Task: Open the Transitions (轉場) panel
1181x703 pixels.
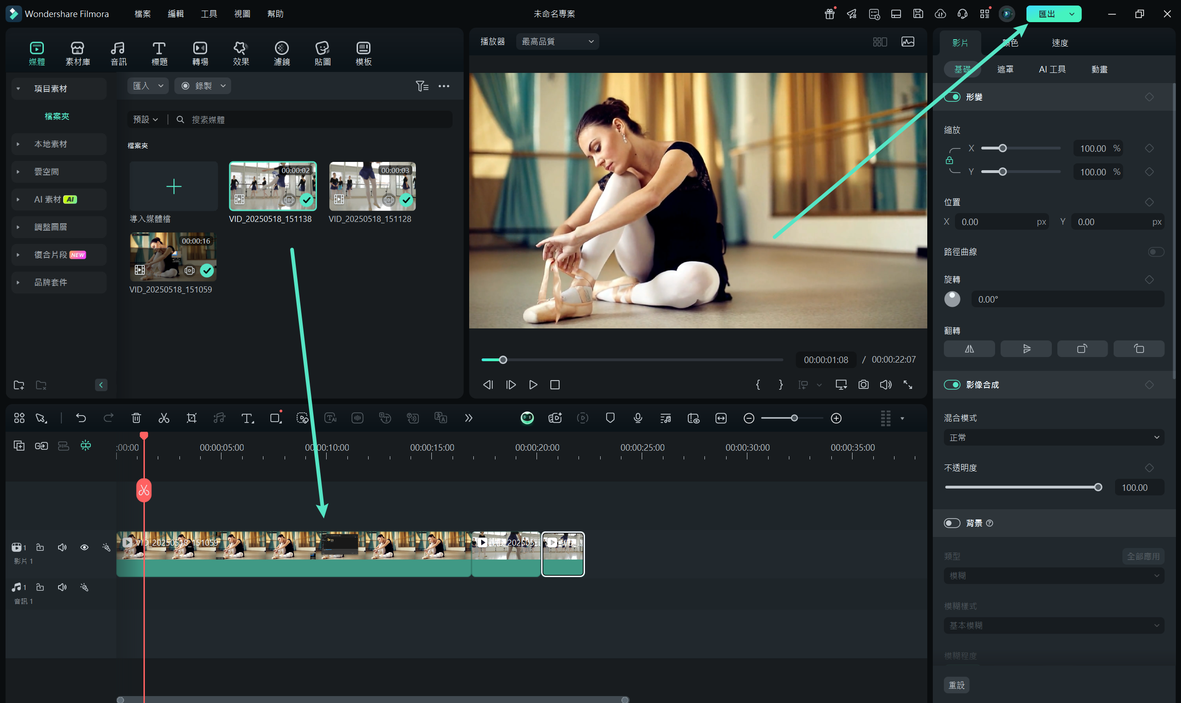Action: coord(200,53)
